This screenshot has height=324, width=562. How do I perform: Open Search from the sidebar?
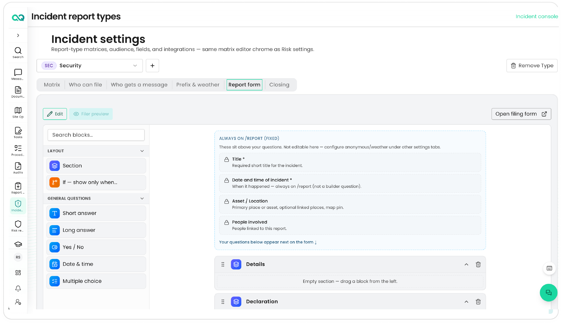18,53
